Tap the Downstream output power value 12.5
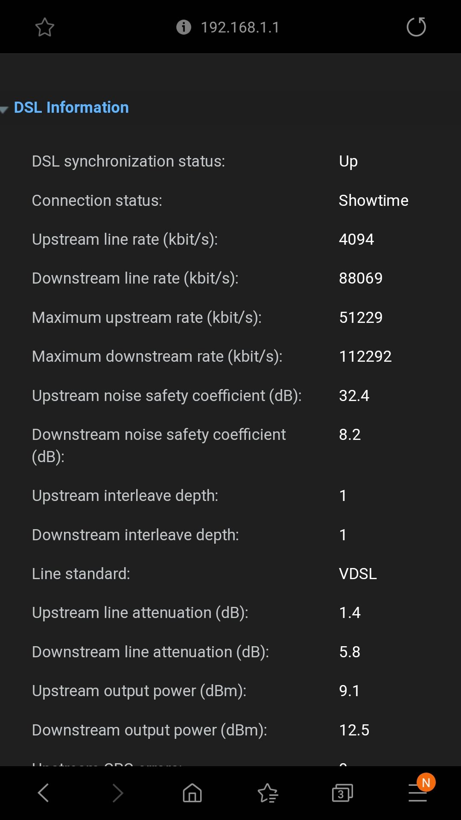 coord(354,730)
